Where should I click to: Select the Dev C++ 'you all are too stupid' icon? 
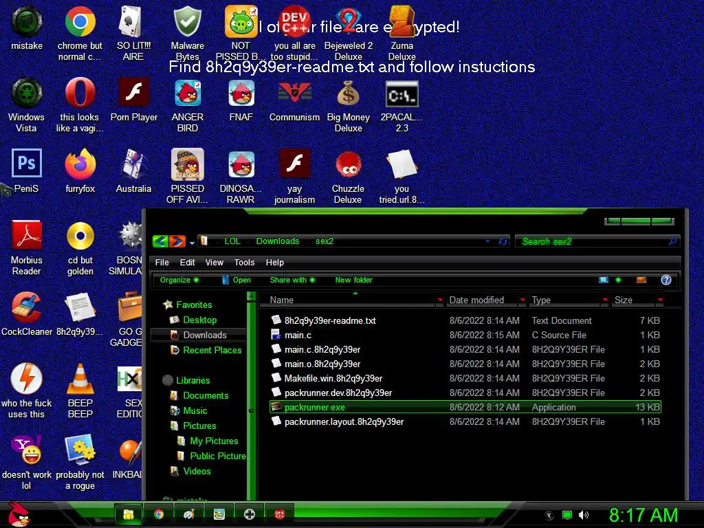[x=294, y=32]
